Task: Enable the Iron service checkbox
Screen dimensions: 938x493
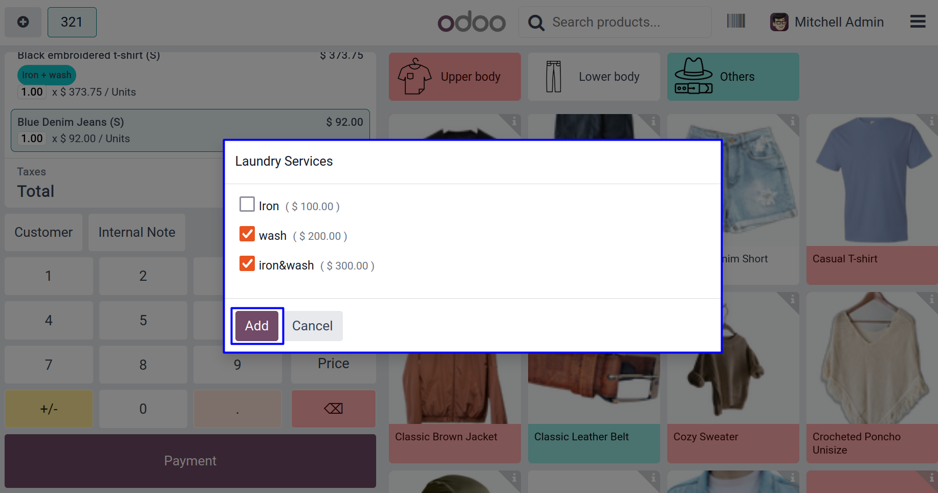Action: pyautogui.click(x=247, y=205)
